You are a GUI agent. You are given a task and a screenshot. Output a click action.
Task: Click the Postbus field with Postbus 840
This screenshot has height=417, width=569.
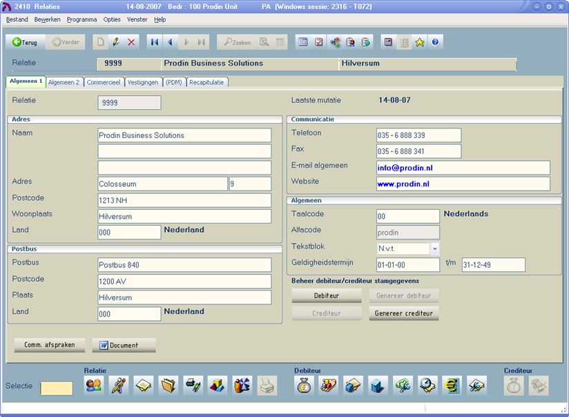tap(184, 265)
